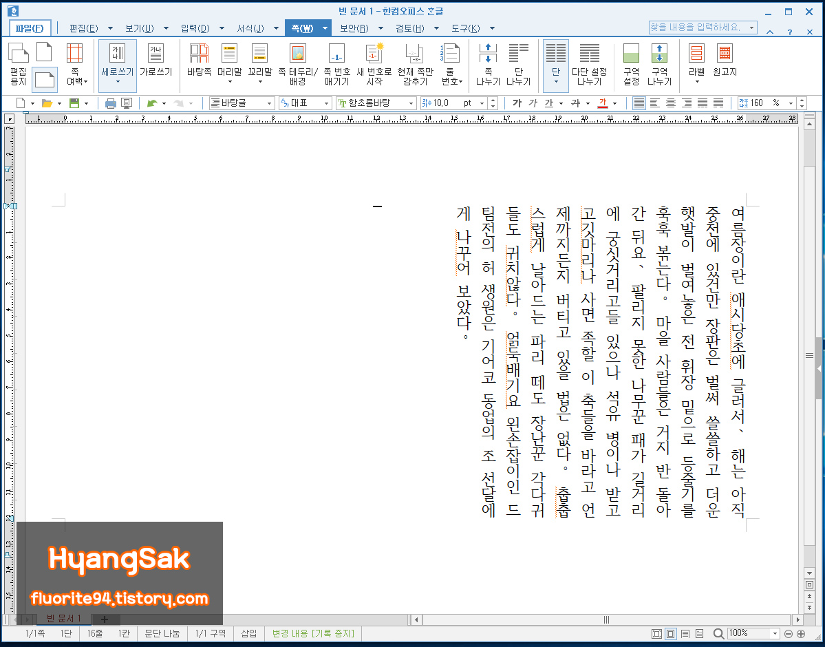This screenshot has width=825, height=647.
Task: Open the 편집 용지 page setup icon
Action: click(19, 64)
